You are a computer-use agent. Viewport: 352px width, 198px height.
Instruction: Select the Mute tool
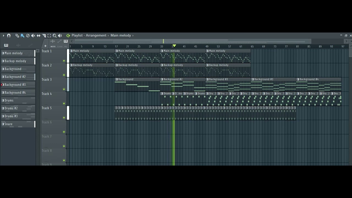coord(33,35)
